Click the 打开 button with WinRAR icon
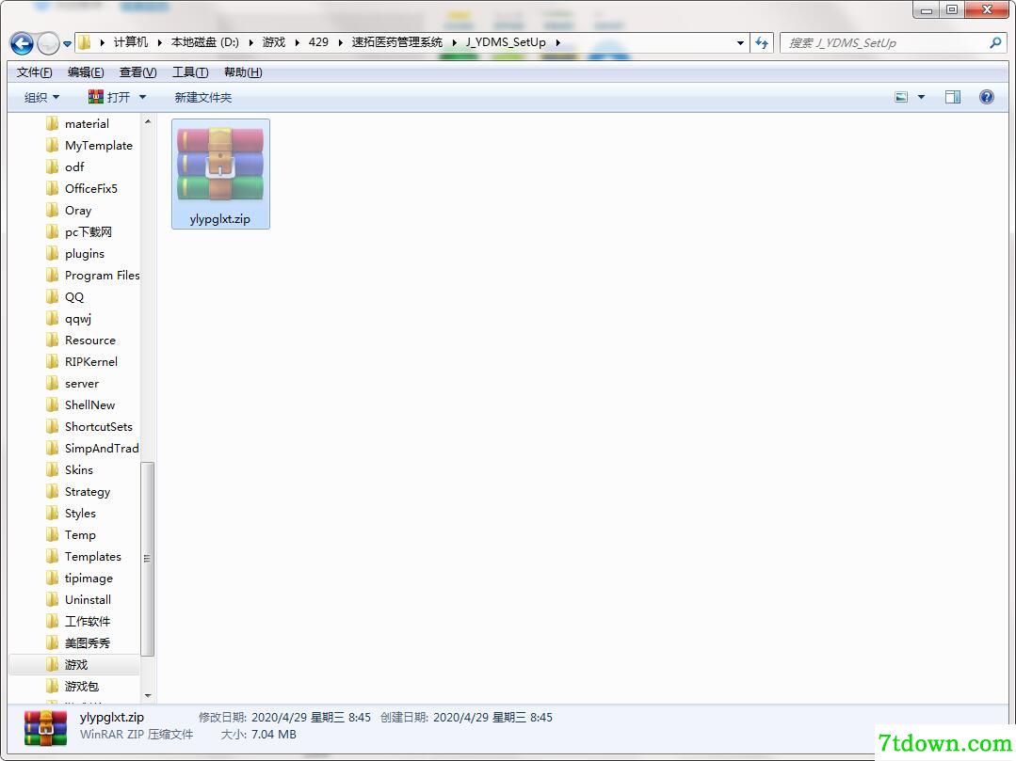 pos(109,97)
